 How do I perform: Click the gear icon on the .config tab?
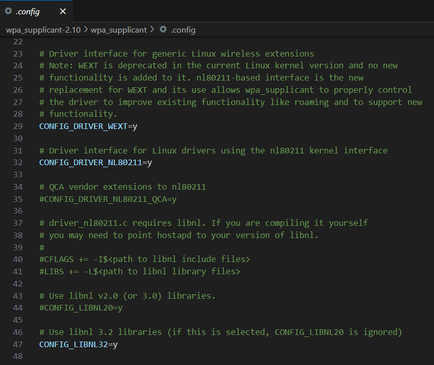(x=8, y=11)
